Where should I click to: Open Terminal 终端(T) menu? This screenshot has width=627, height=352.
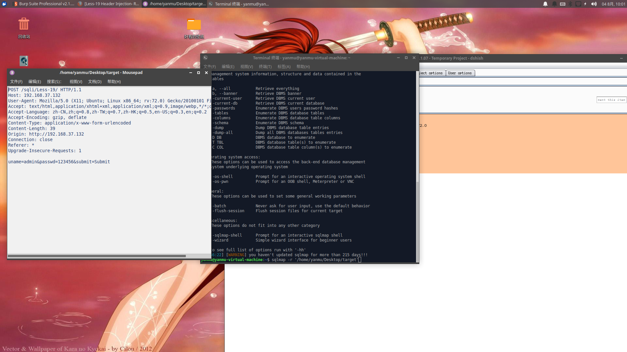pyautogui.click(x=265, y=66)
